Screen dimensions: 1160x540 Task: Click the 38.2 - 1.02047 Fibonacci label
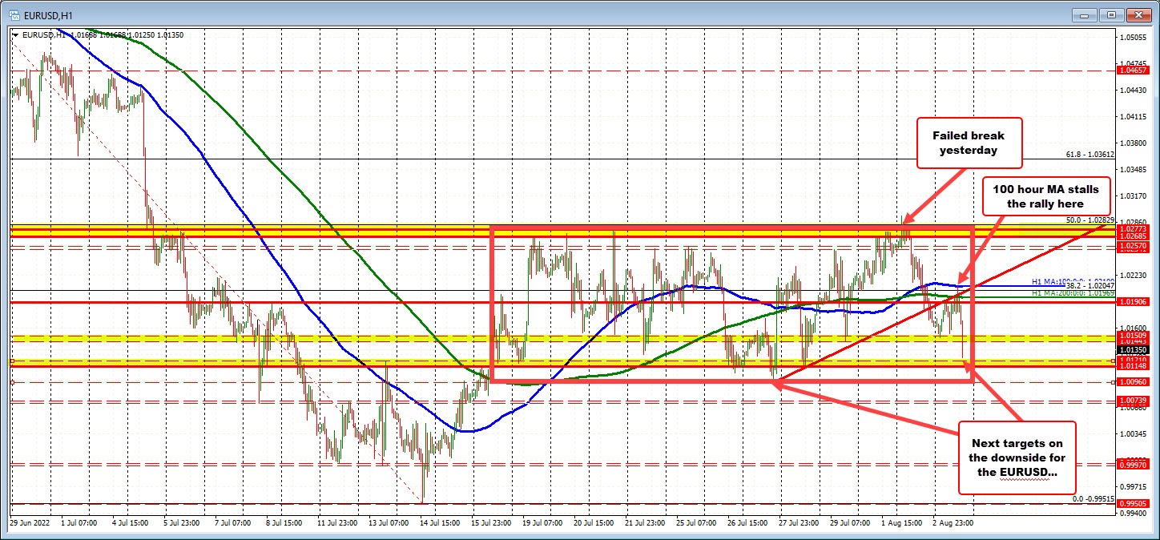coord(1090,285)
